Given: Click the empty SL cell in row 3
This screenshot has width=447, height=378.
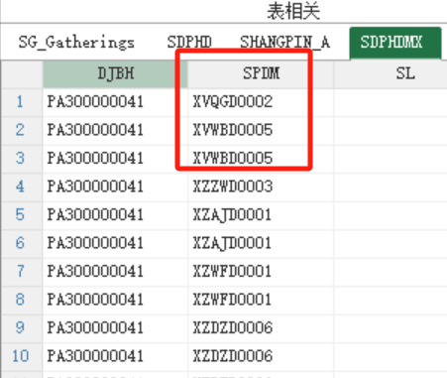Looking at the screenshot, I should click(391, 158).
